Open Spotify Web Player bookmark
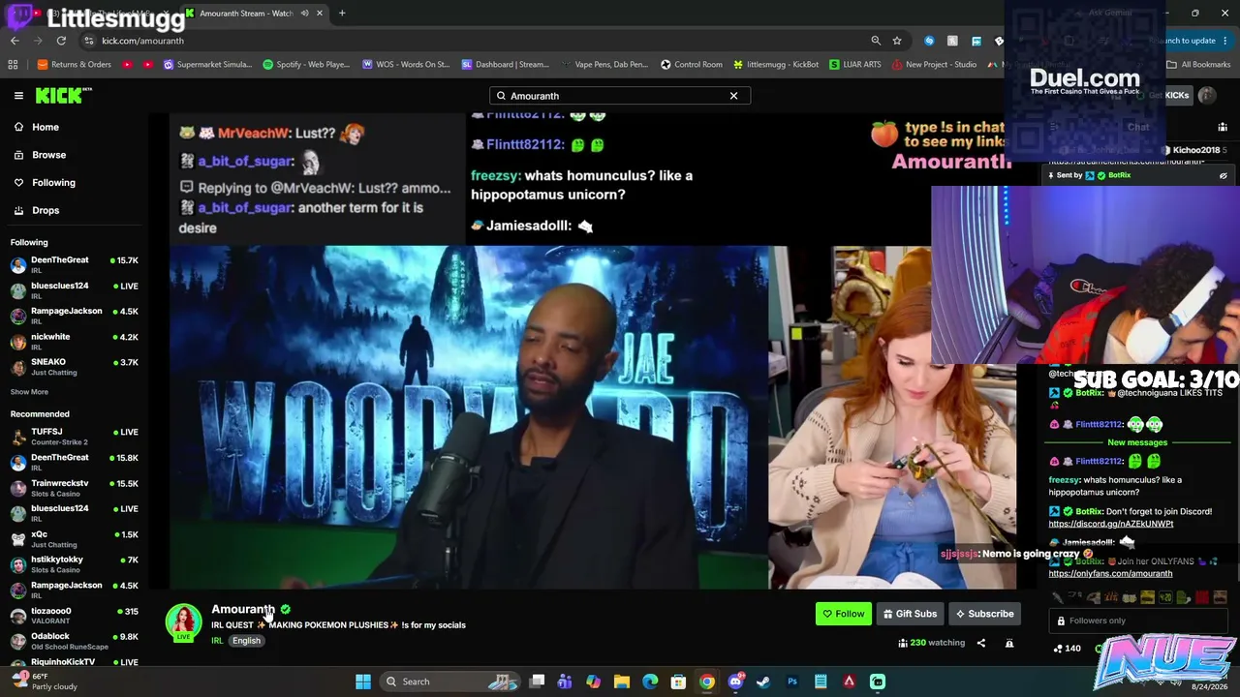 click(305, 65)
